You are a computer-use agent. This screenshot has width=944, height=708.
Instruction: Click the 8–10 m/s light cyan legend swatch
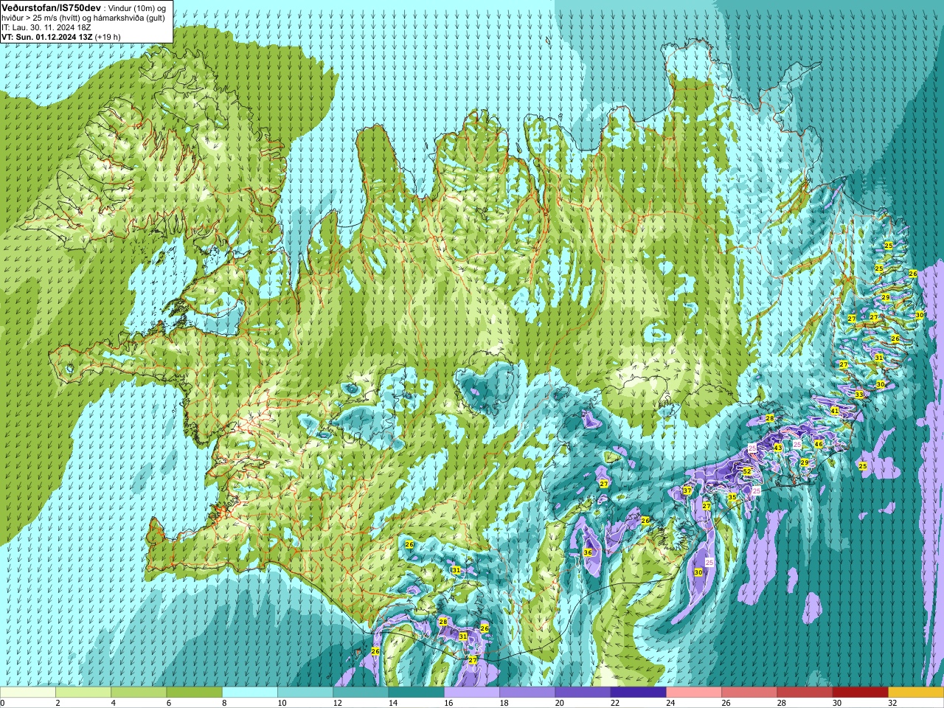tap(250, 693)
